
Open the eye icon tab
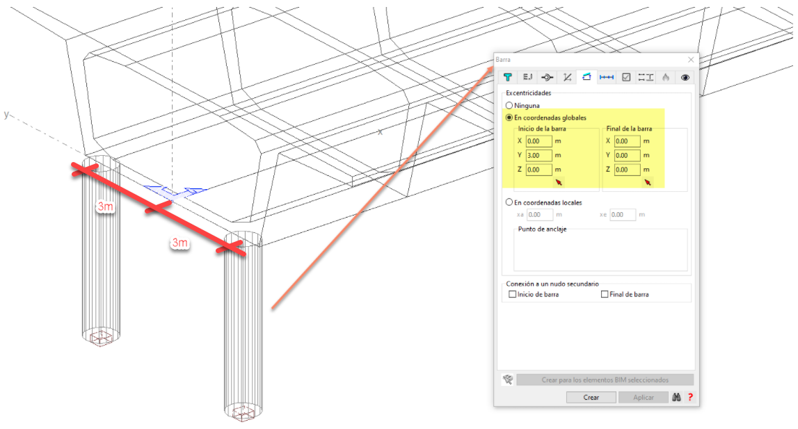[685, 77]
